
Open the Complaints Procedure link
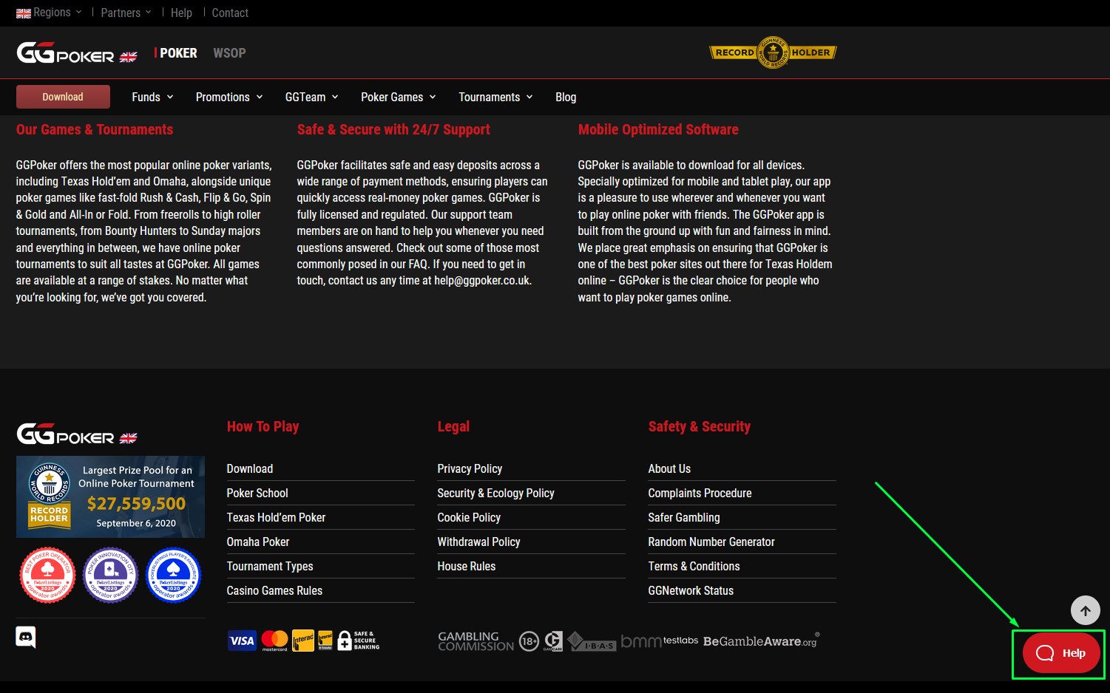click(x=700, y=493)
